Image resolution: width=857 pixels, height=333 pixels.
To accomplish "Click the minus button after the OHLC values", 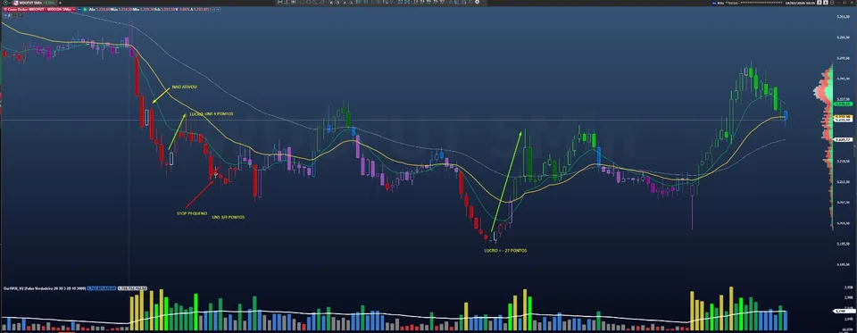I will coord(212,9).
